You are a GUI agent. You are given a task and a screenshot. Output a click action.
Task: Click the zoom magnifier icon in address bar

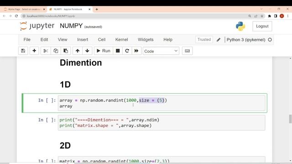(250, 16)
